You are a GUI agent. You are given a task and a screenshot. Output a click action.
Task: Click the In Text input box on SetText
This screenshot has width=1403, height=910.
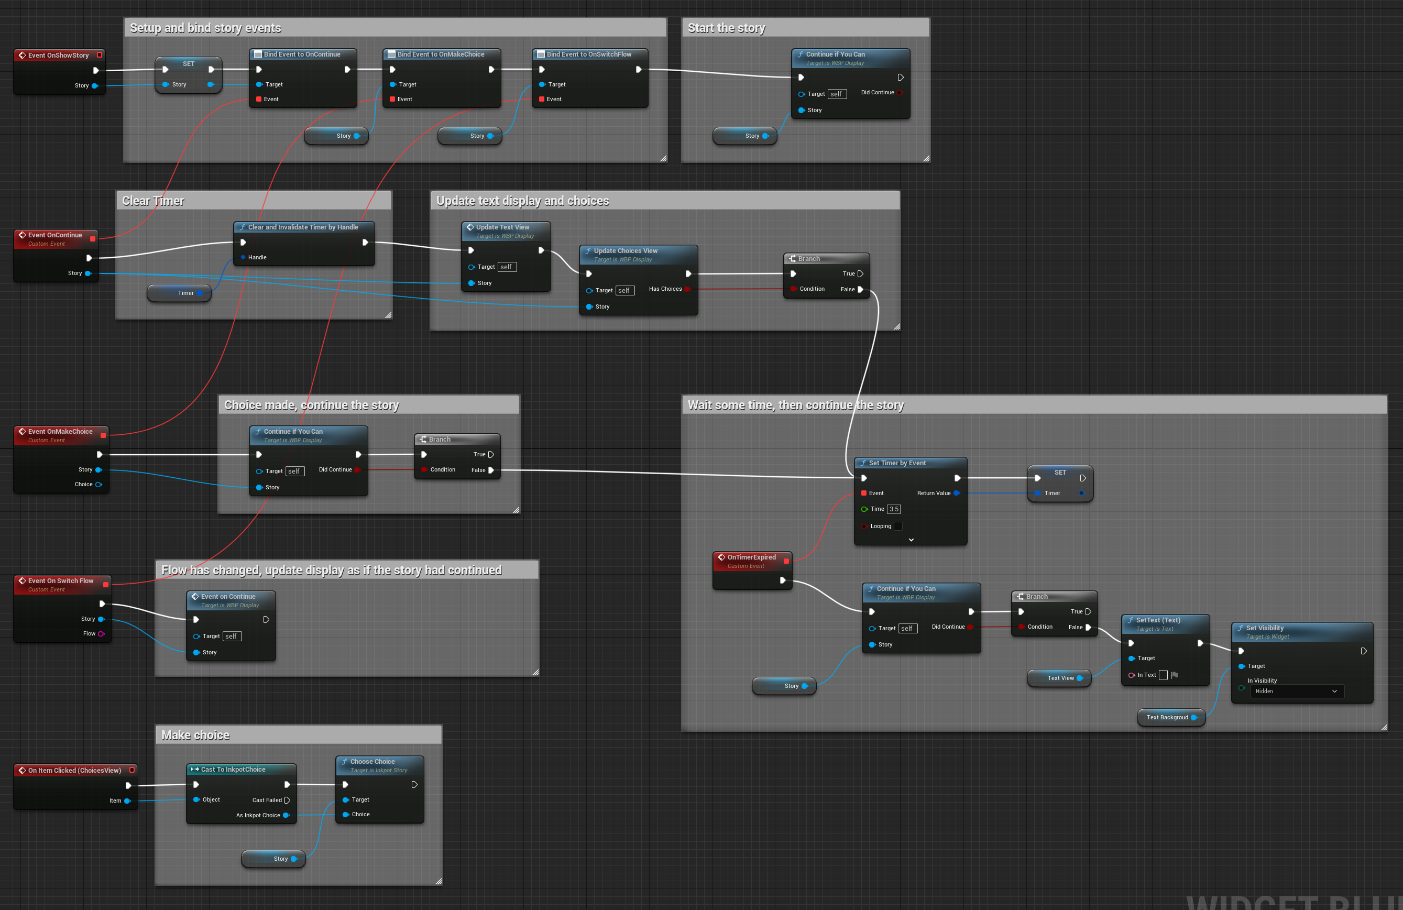pyautogui.click(x=1163, y=675)
